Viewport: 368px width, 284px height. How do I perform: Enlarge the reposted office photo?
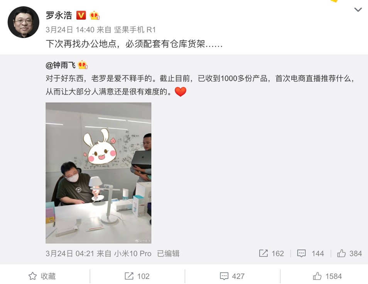tap(98, 173)
